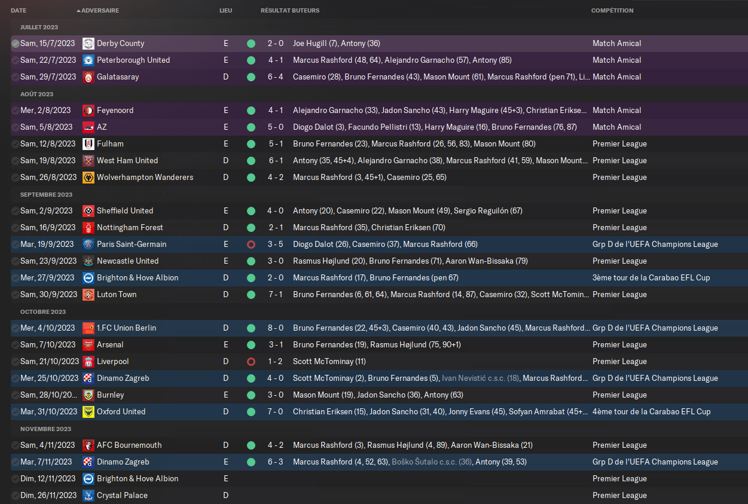
Task: Click the West Ham United crest
Action: pos(88,161)
